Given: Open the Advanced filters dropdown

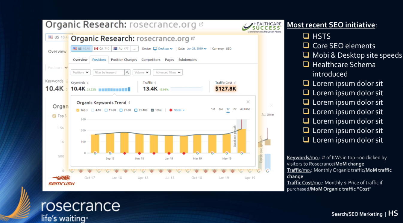Looking at the screenshot, I should point(168,72).
